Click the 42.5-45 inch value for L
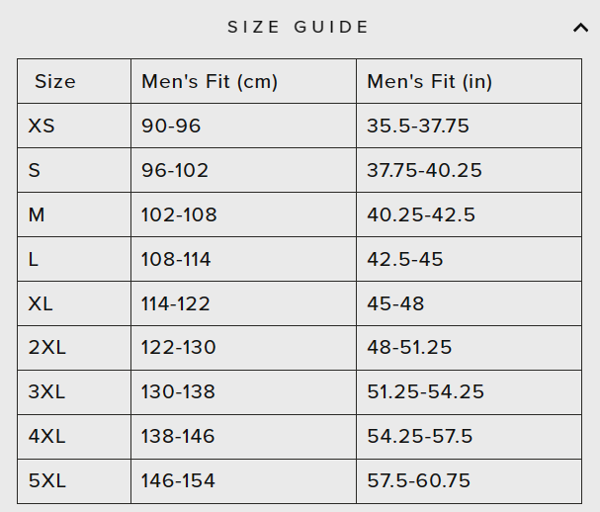600x512 pixels. point(404,259)
